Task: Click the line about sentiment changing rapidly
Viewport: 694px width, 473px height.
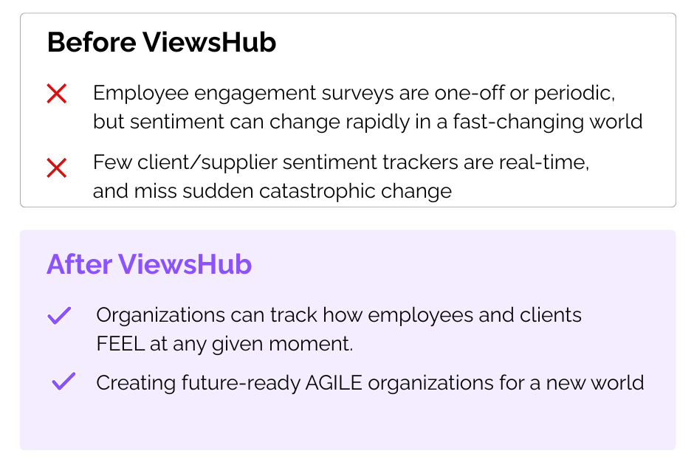Action: 368,122
